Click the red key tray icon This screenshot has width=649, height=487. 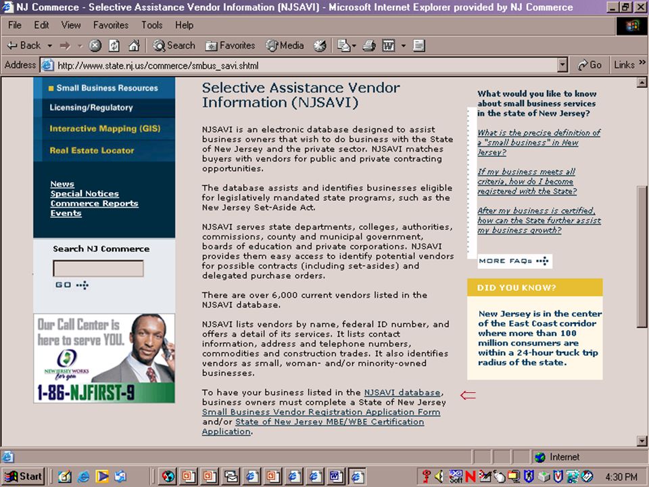point(426,476)
